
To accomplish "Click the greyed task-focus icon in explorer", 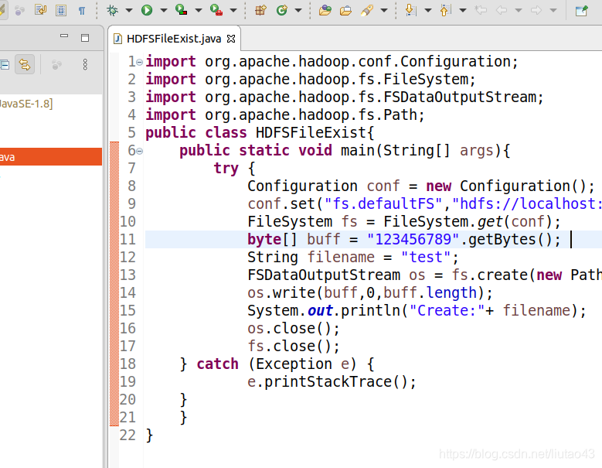I will coord(56,64).
